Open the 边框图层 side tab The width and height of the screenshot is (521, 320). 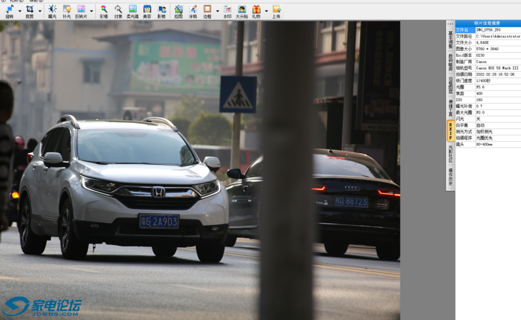(451, 85)
